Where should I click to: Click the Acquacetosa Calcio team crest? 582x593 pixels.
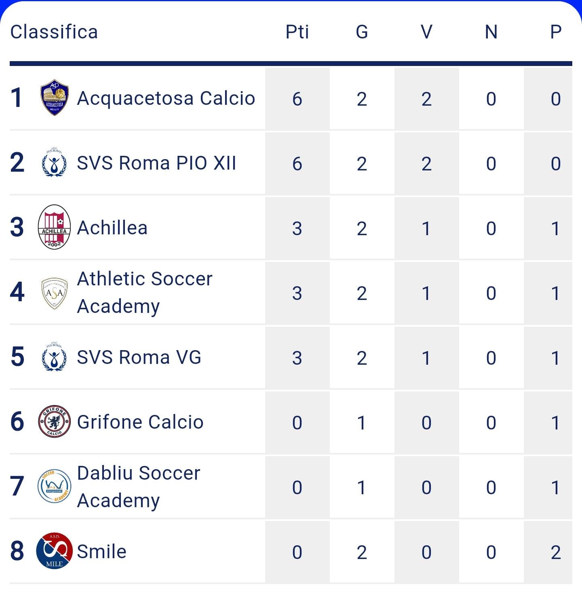click(55, 98)
